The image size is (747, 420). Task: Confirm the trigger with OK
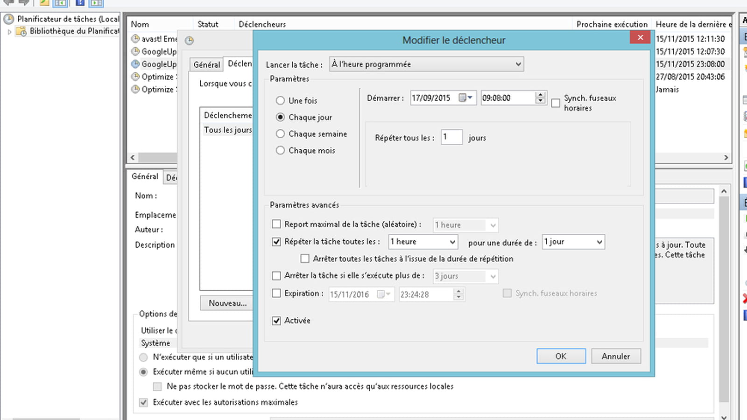click(561, 356)
